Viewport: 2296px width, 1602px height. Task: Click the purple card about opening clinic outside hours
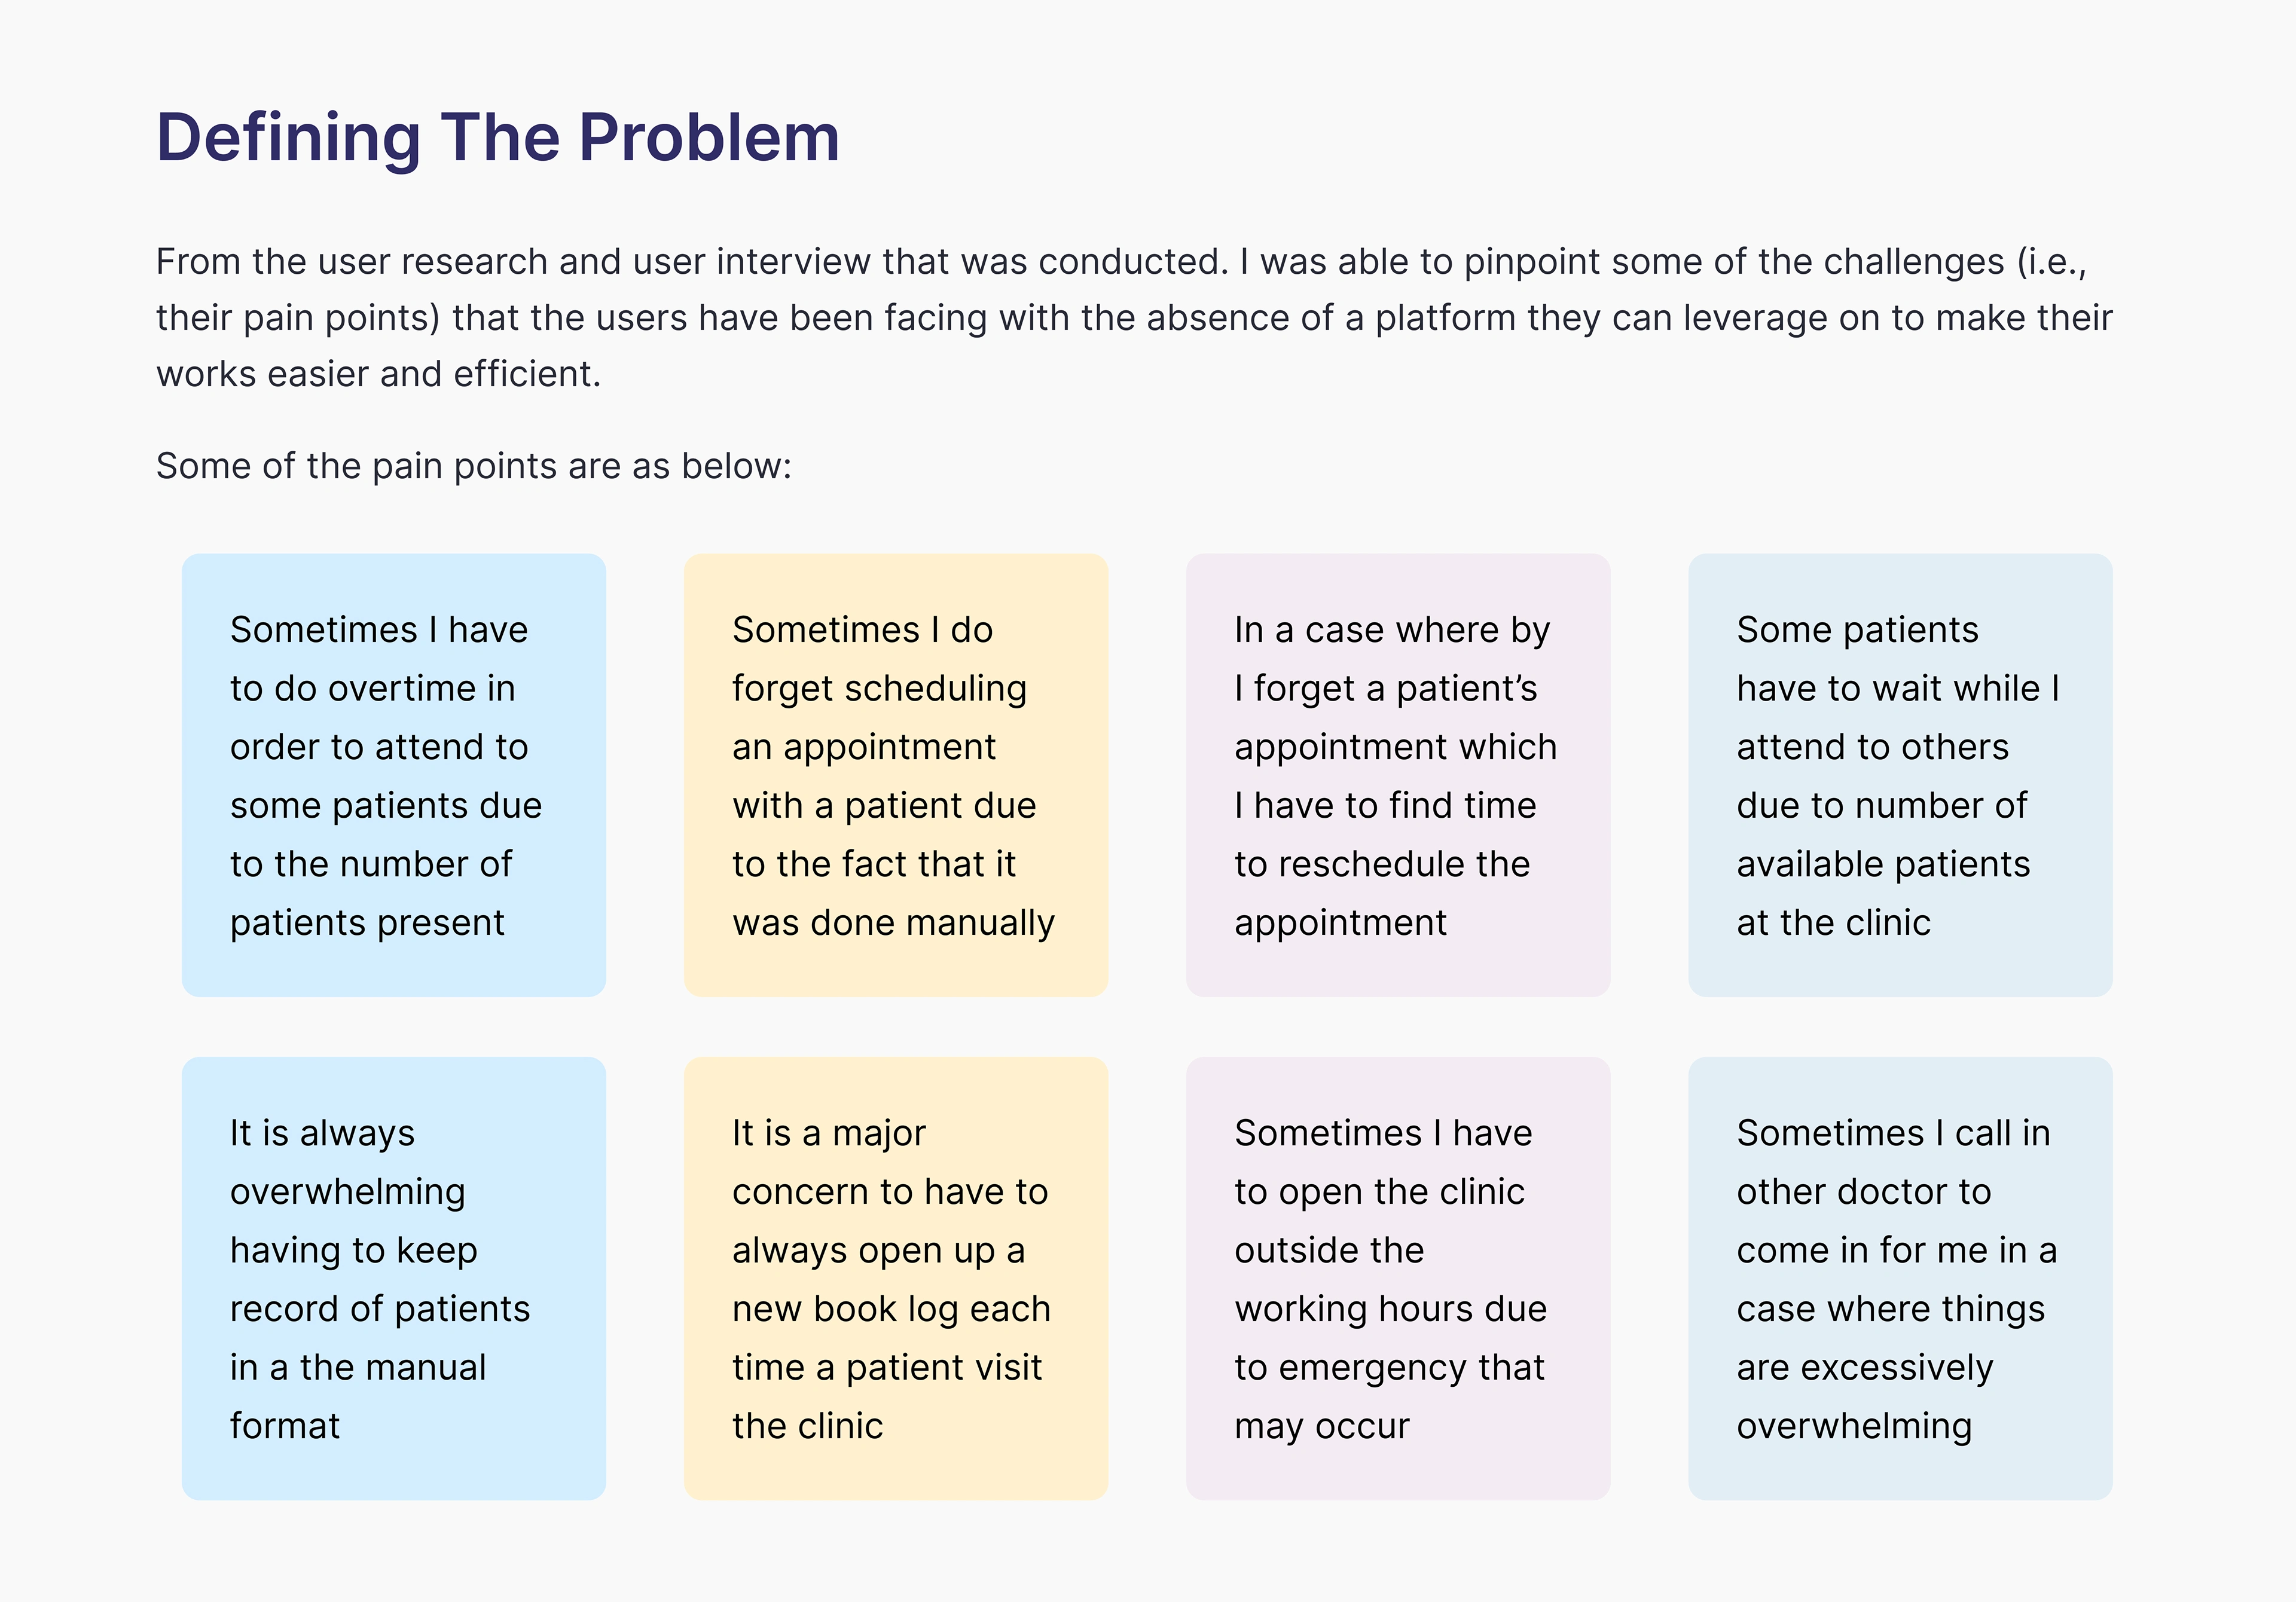coord(1397,1278)
